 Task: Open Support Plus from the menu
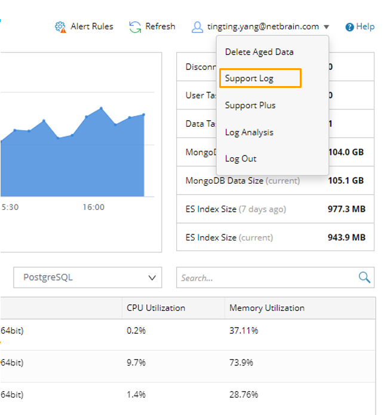point(250,105)
